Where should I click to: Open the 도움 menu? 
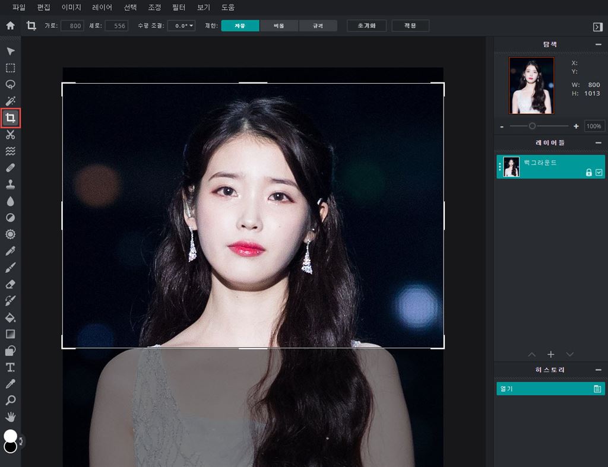tap(227, 7)
